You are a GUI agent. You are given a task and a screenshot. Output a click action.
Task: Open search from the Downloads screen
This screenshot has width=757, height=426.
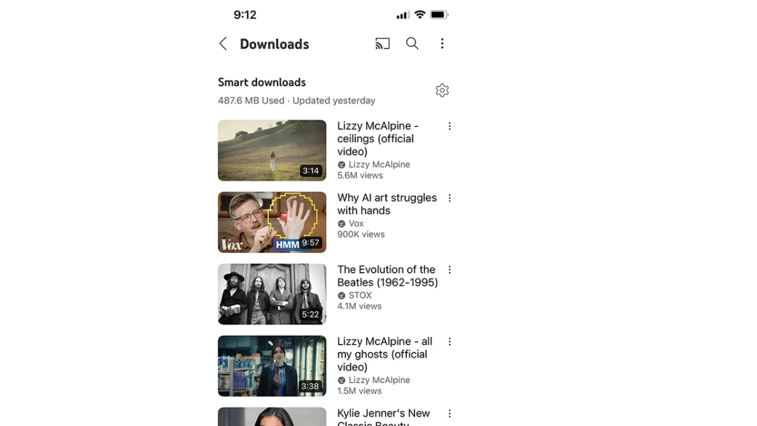coord(412,44)
